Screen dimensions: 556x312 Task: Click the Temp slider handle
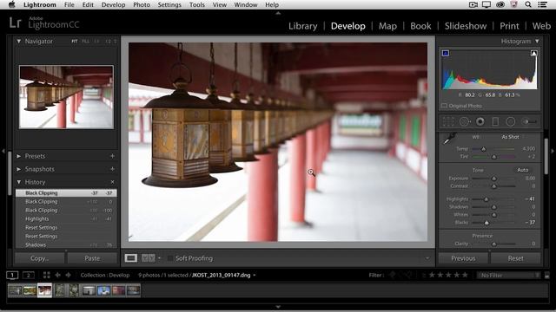(483, 149)
